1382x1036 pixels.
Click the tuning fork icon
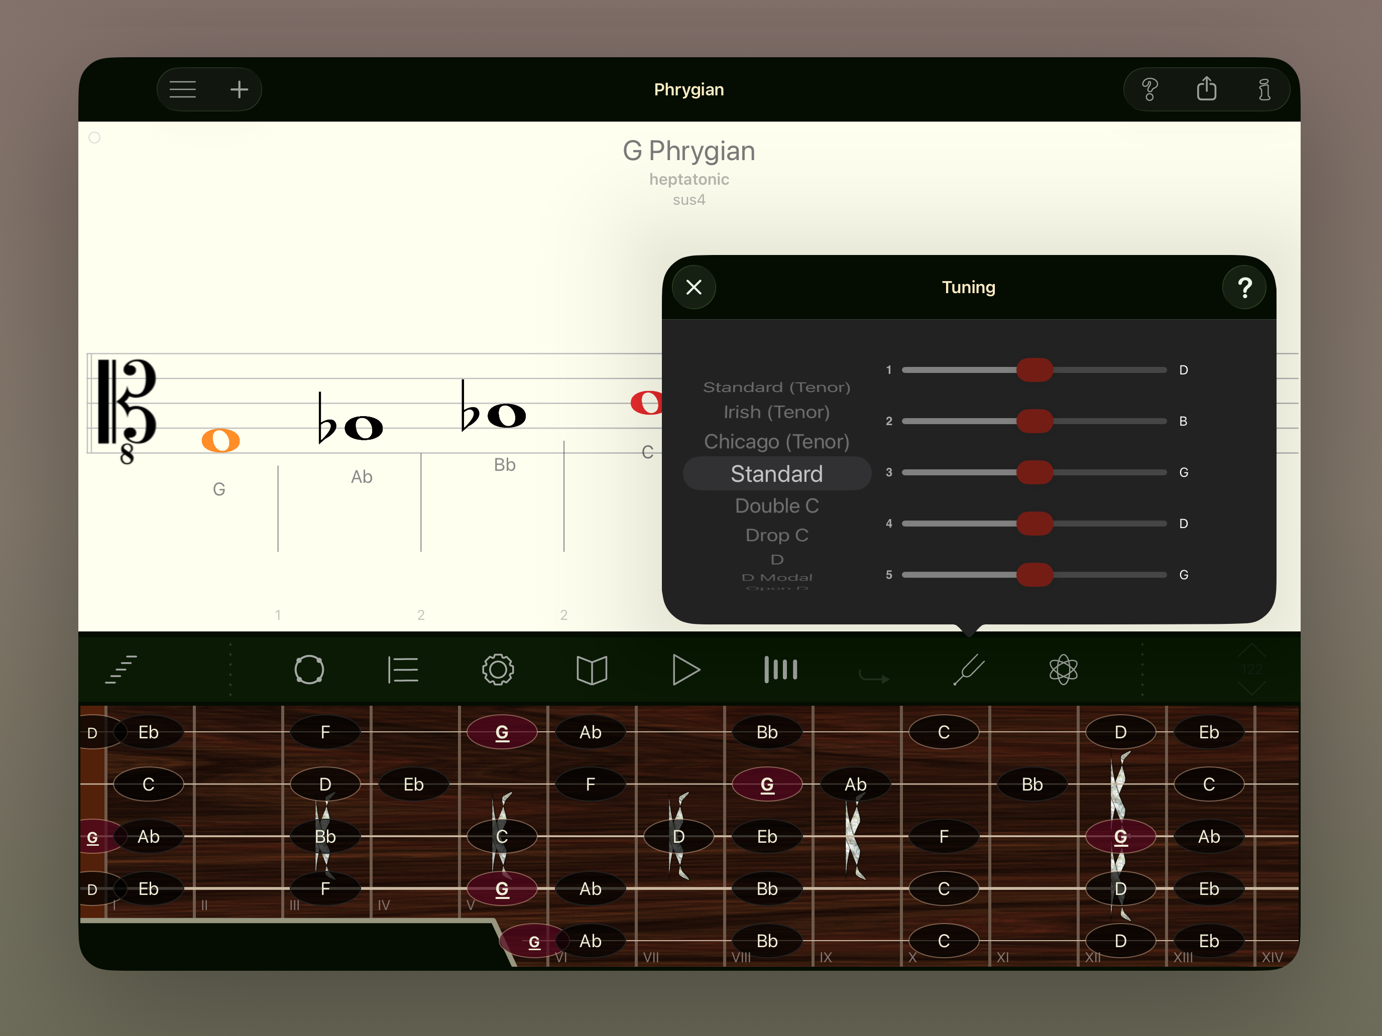pyautogui.click(x=969, y=670)
